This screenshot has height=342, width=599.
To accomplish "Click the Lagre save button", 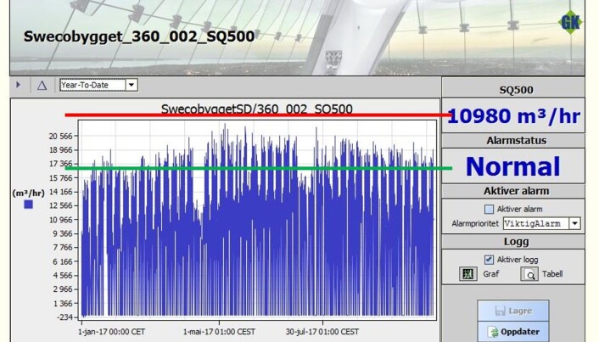I will tap(513, 311).
